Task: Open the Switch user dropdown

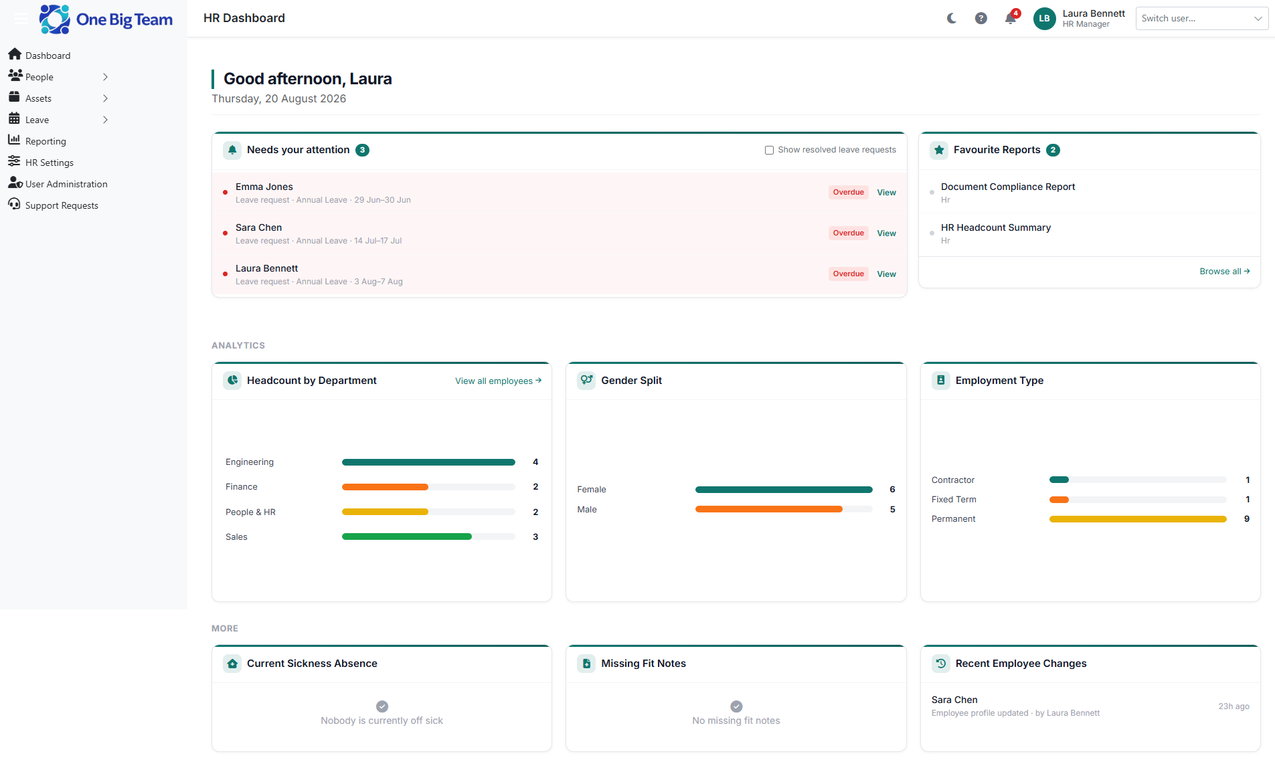Action: pos(1201,18)
